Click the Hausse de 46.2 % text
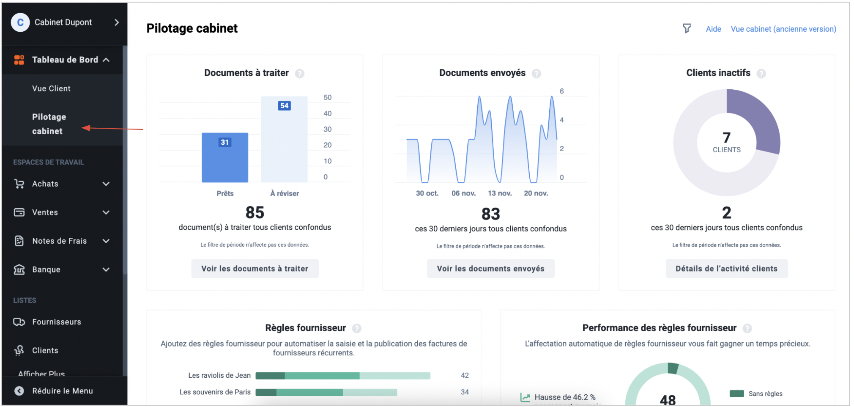Image resolution: width=854 pixels, height=407 pixels. [565, 397]
